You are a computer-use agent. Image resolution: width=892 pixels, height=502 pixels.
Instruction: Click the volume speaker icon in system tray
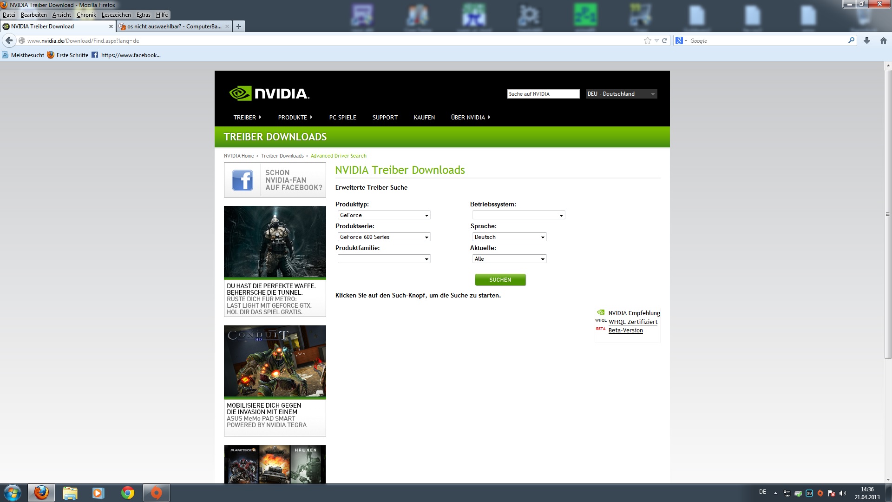tap(843, 493)
